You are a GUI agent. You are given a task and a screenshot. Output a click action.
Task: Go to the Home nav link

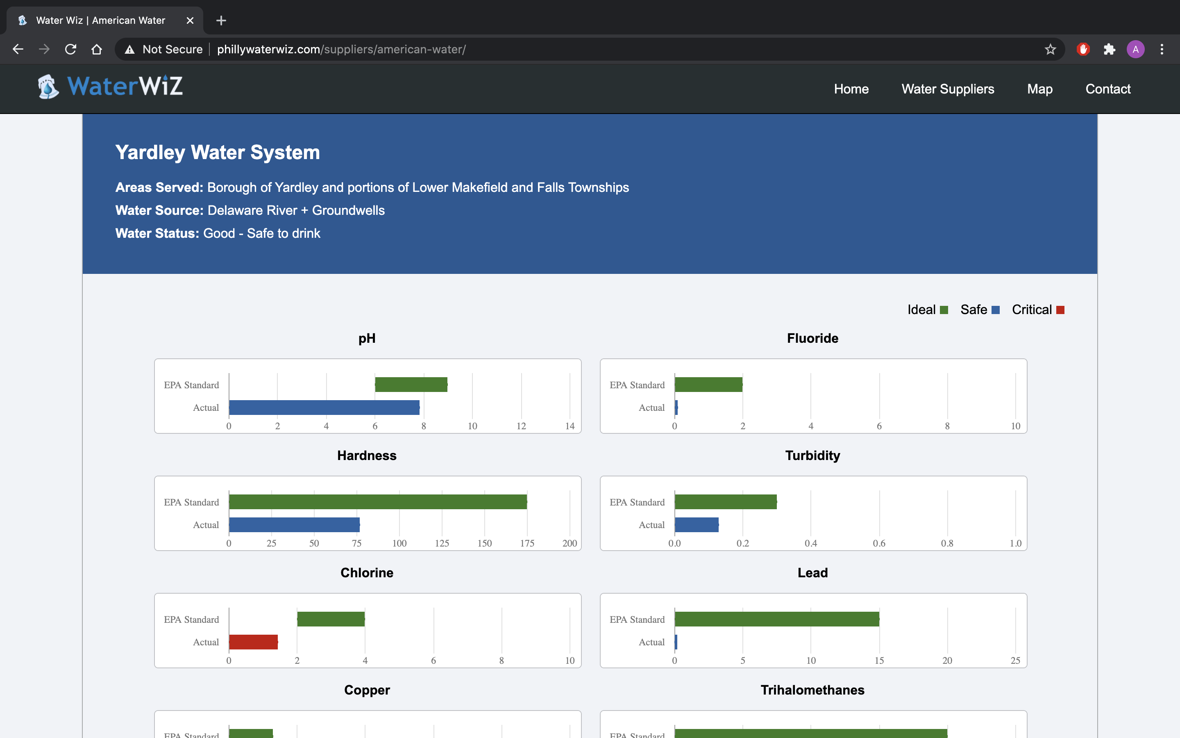pyautogui.click(x=851, y=89)
